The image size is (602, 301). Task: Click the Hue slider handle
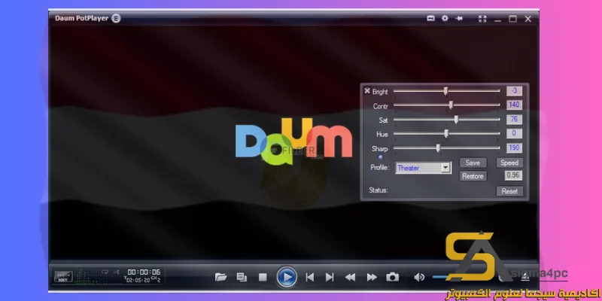pyautogui.click(x=446, y=134)
